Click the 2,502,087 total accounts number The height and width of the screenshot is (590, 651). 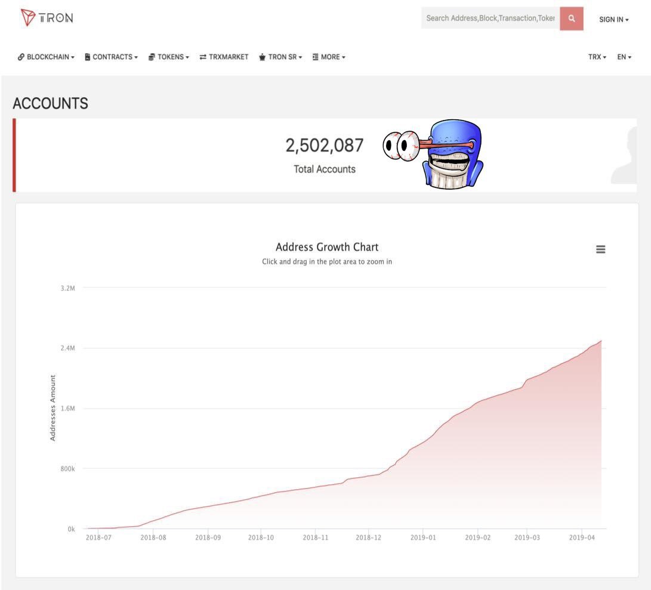pos(324,146)
